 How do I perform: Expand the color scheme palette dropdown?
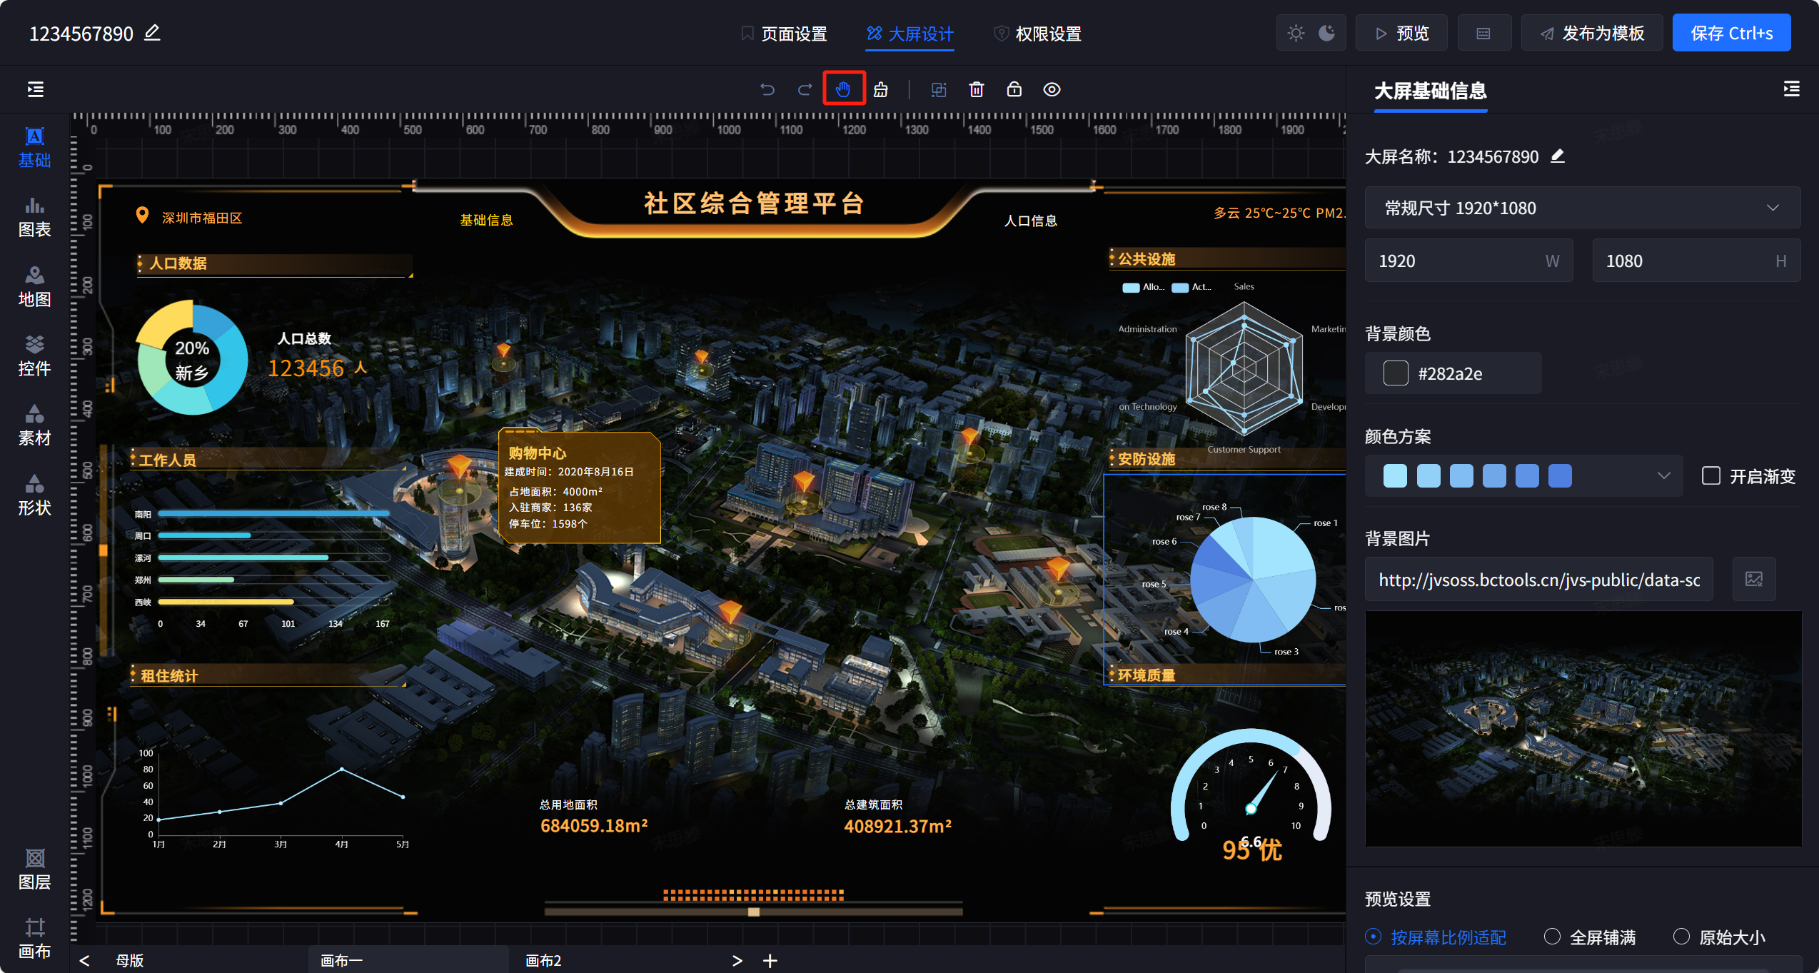pyautogui.click(x=1663, y=475)
